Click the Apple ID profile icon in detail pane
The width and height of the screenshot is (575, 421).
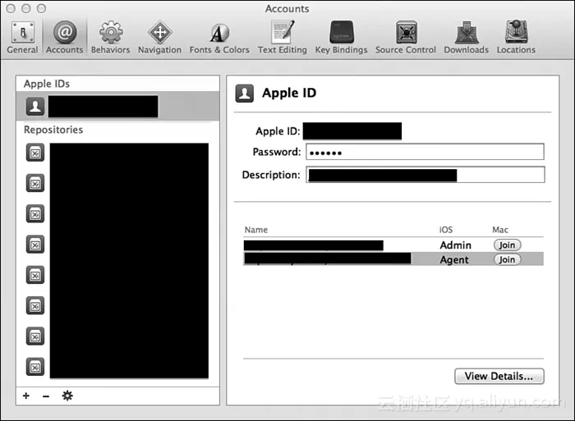tap(245, 93)
